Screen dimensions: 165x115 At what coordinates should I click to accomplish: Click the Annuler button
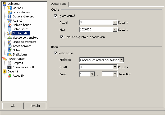(x=35, y=106)
